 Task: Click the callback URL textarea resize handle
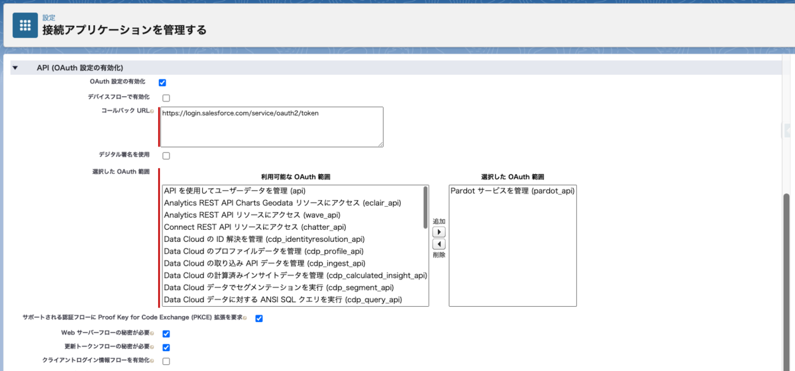(380, 143)
